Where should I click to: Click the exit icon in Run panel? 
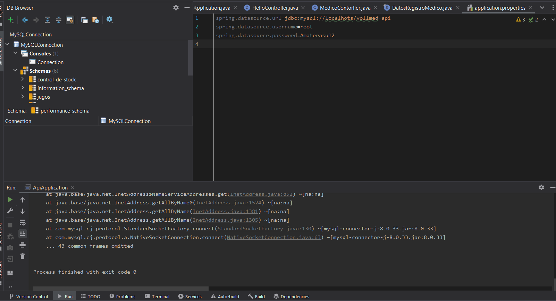[x=10, y=259]
